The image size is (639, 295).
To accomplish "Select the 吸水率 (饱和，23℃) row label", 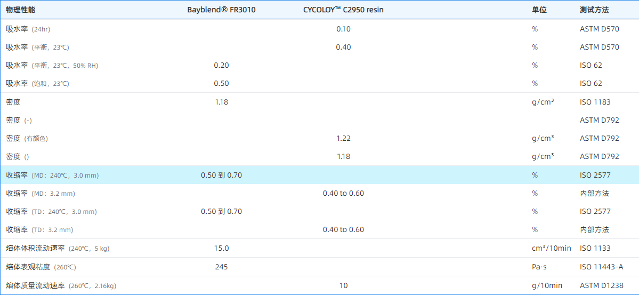I will 37,83.
